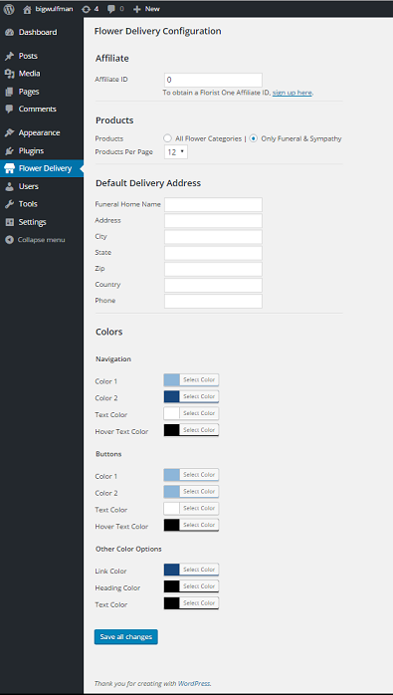Screen dimensions: 393x695
Task: Select All Flower Categories radio button
Action: point(167,138)
